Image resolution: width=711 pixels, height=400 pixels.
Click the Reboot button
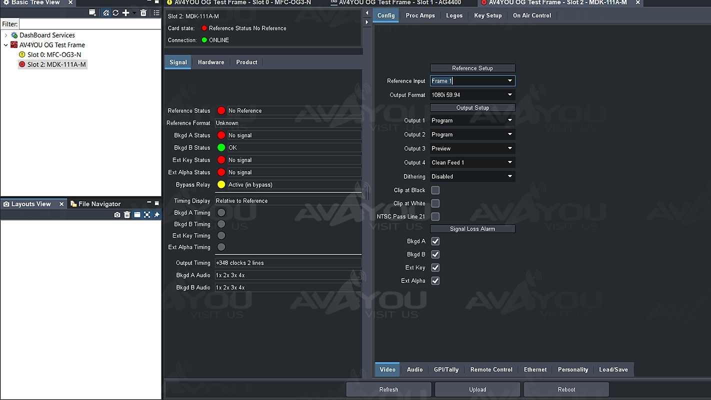click(566, 389)
